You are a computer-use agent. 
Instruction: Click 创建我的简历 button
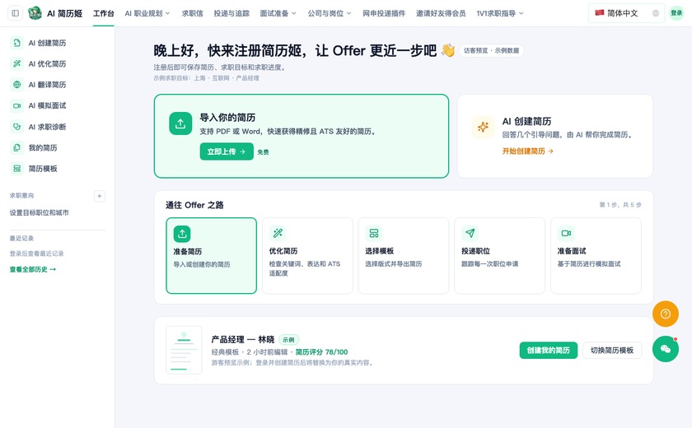tap(549, 351)
